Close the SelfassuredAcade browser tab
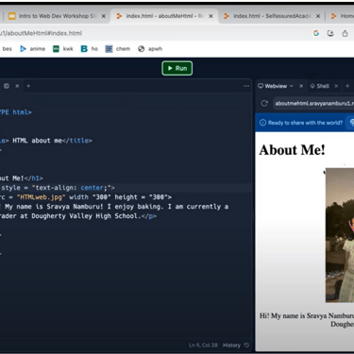This screenshot has width=354, height=354. [x=318, y=16]
